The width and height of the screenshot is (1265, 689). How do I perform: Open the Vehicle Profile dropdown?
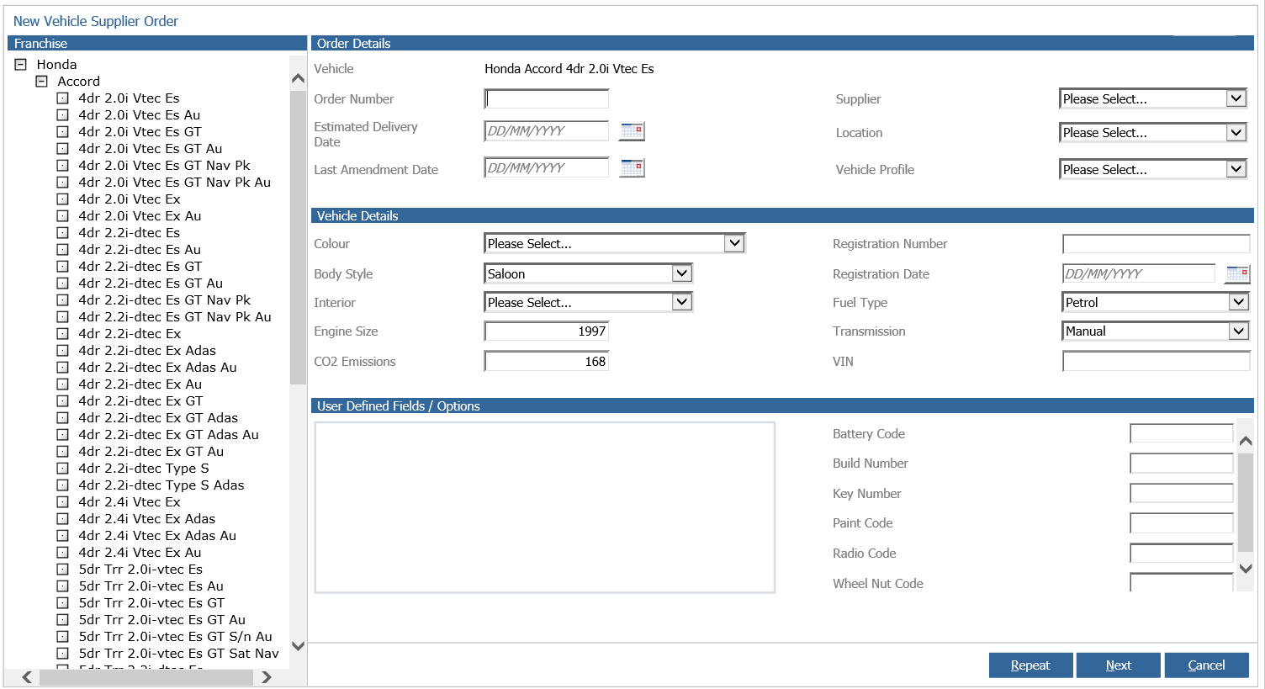(1152, 169)
